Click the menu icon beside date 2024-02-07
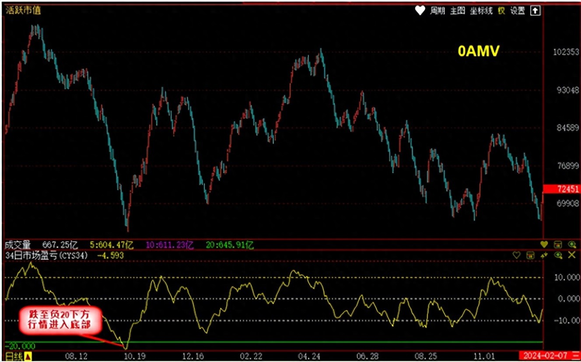The width and height of the screenshot is (581, 362). 576,356
